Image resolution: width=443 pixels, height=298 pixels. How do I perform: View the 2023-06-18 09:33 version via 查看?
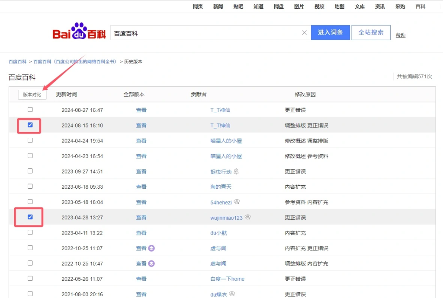click(x=141, y=187)
